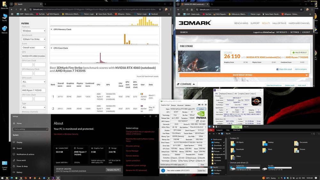The height and width of the screenshot is (180, 320).
Task: Open Power & sleep in Settings sidebar
Action: tap(22, 166)
